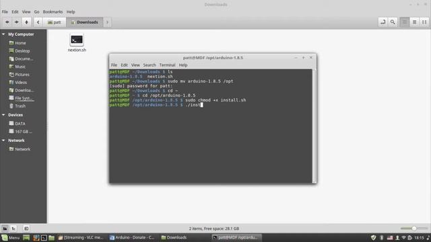This screenshot has width=431, height=242.
Task: Open file manager search
Action: coord(393,22)
